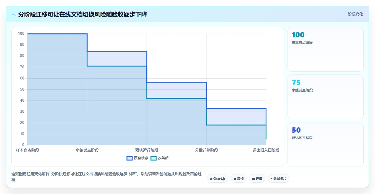Click the y-axis tick label 10
The width and height of the screenshot is (375, 194).
(x=22, y=134)
